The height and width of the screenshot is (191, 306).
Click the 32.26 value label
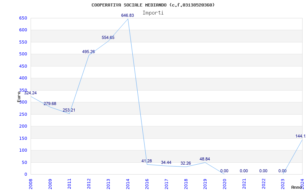(x=186, y=163)
